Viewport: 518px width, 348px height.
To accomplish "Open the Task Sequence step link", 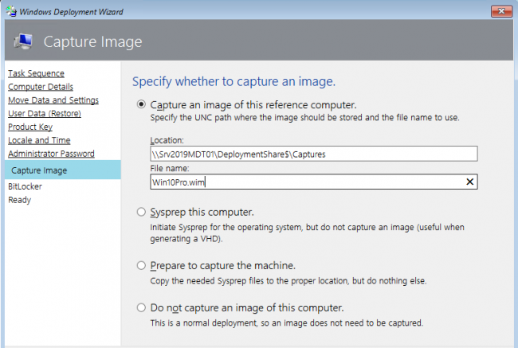I will click(x=36, y=73).
